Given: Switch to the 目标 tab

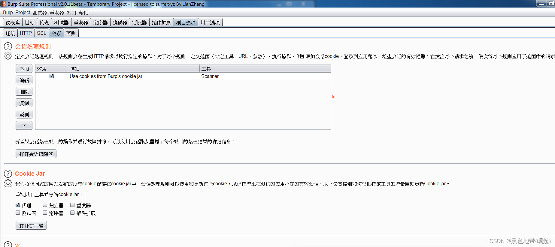Looking at the screenshot, I should point(30,22).
